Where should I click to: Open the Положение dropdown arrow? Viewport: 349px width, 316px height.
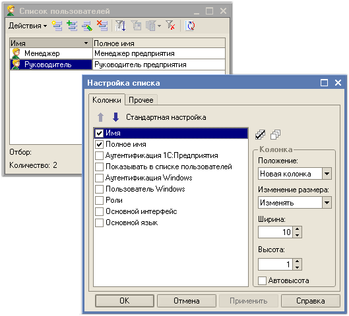tap(327, 174)
